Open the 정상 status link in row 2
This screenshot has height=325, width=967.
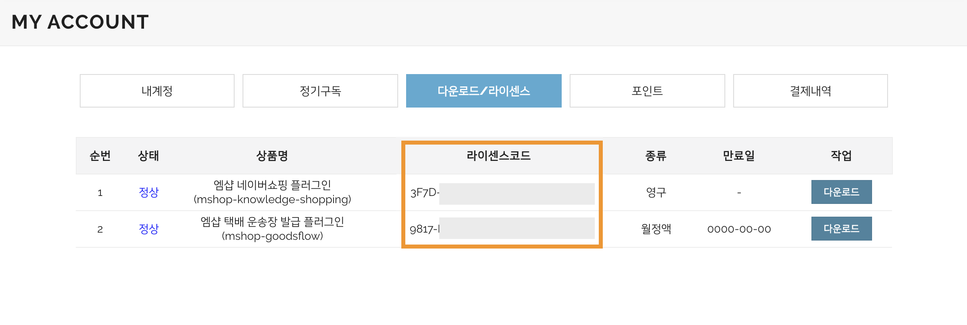point(148,229)
